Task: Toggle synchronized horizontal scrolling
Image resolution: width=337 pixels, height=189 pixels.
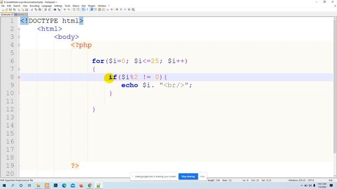Action: coord(78,9)
